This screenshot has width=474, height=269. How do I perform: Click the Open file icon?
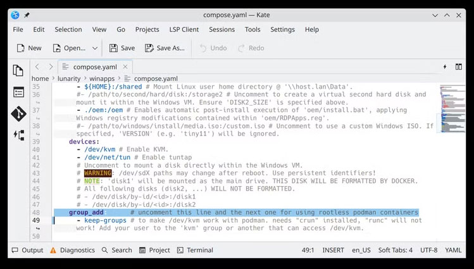[x=56, y=48]
